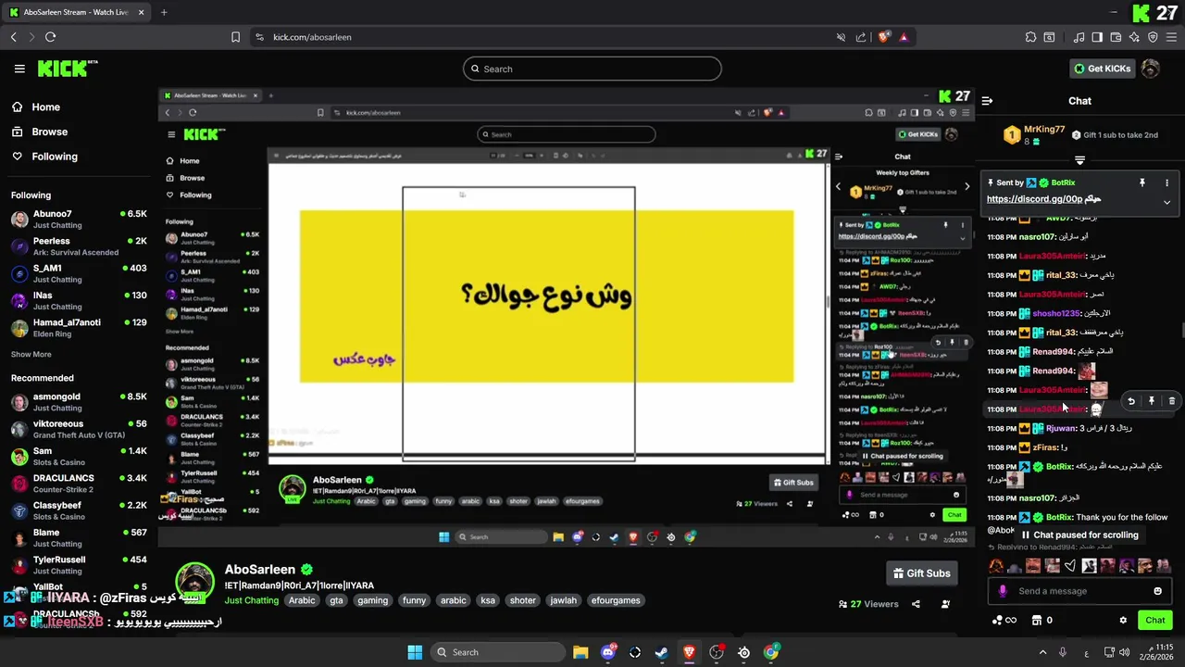The width and height of the screenshot is (1185, 667).
Task: Open the emoji picker in message box
Action: [x=1157, y=591]
